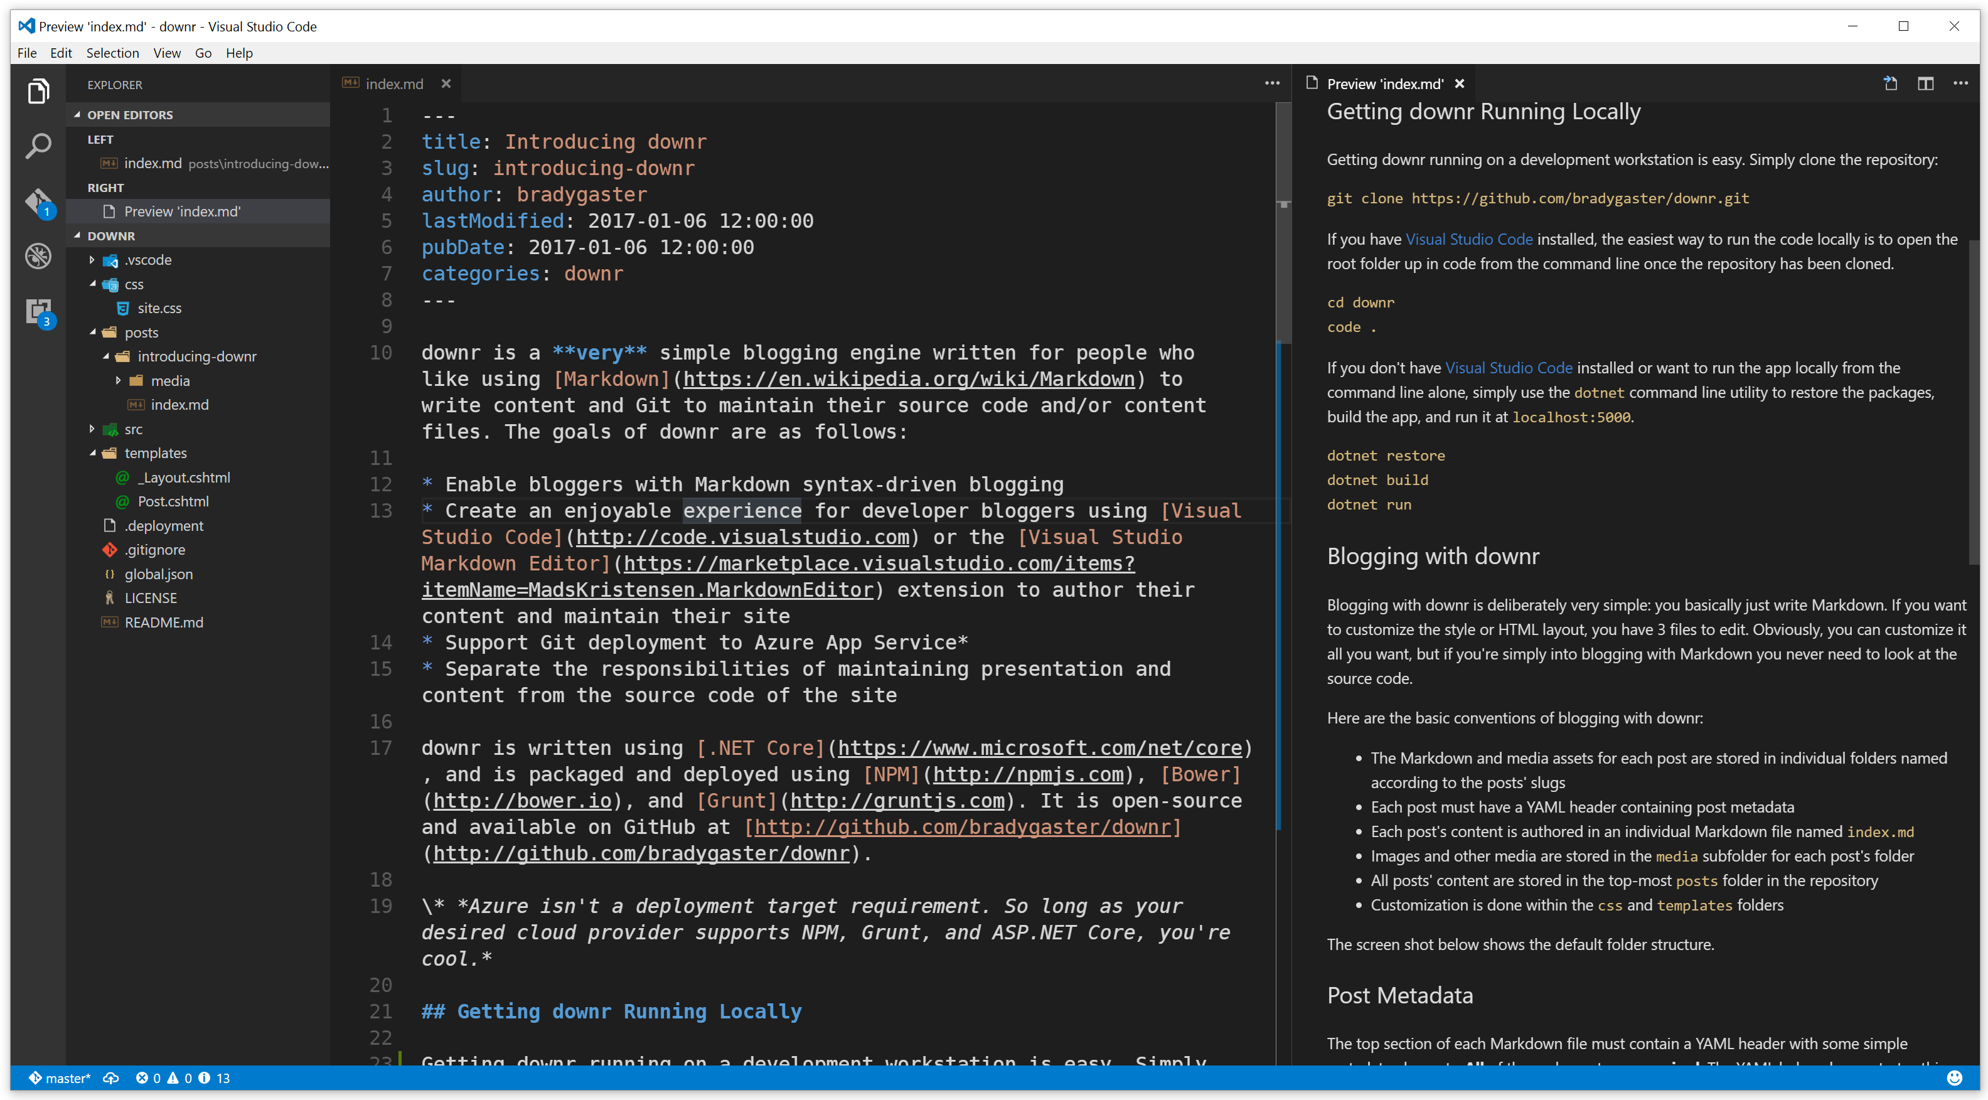Image resolution: width=1988 pixels, height=1100 pixels.
Task: Open the View menu
Action: pyautogui.click(x=167, y=53)
